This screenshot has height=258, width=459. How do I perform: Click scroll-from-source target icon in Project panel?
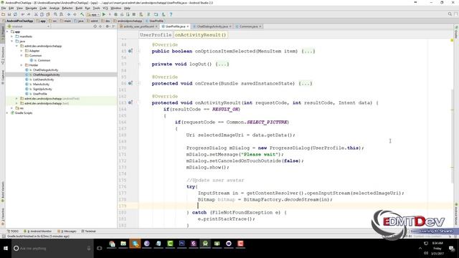click(x=95, y=27)
